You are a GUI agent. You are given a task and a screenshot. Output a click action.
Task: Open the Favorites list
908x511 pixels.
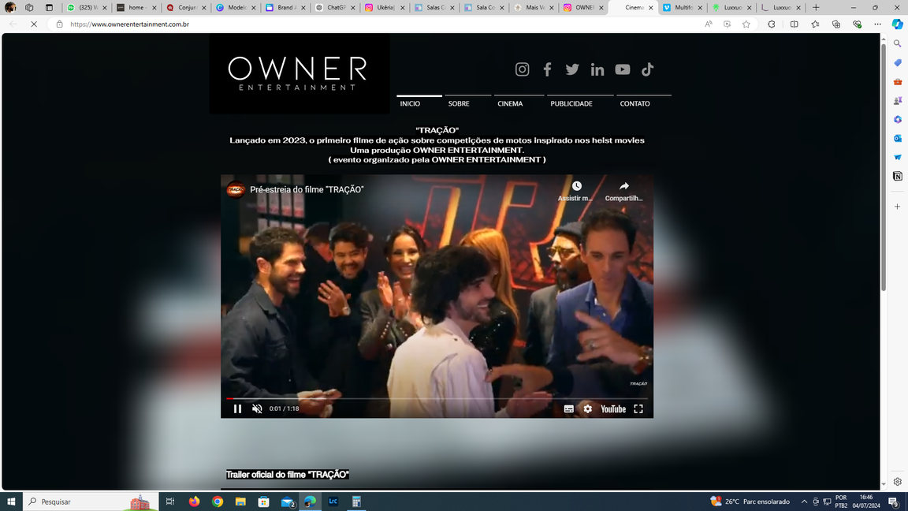point(815,24)
